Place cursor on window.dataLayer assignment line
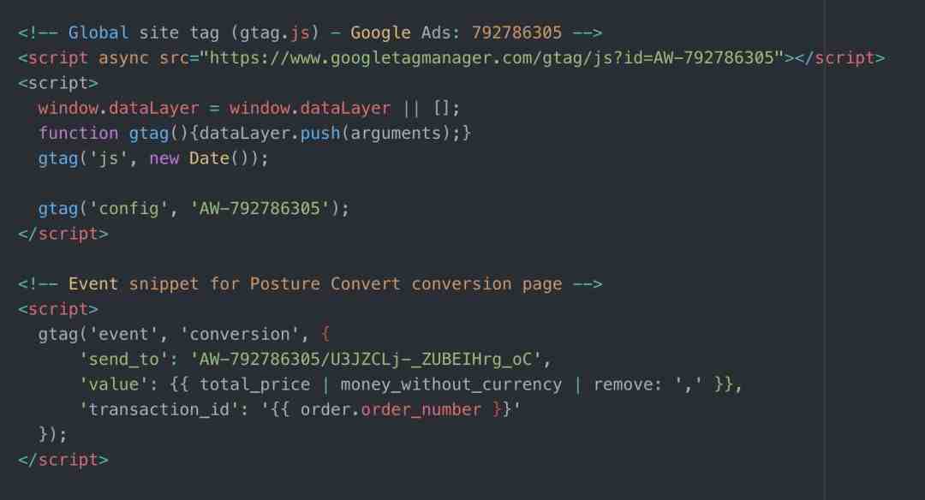925x500 pixels. tap(249, 108)
